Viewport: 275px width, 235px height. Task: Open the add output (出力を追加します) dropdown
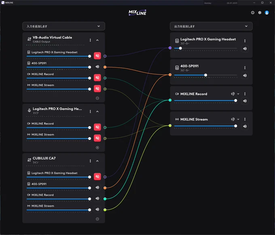[211, 26]
